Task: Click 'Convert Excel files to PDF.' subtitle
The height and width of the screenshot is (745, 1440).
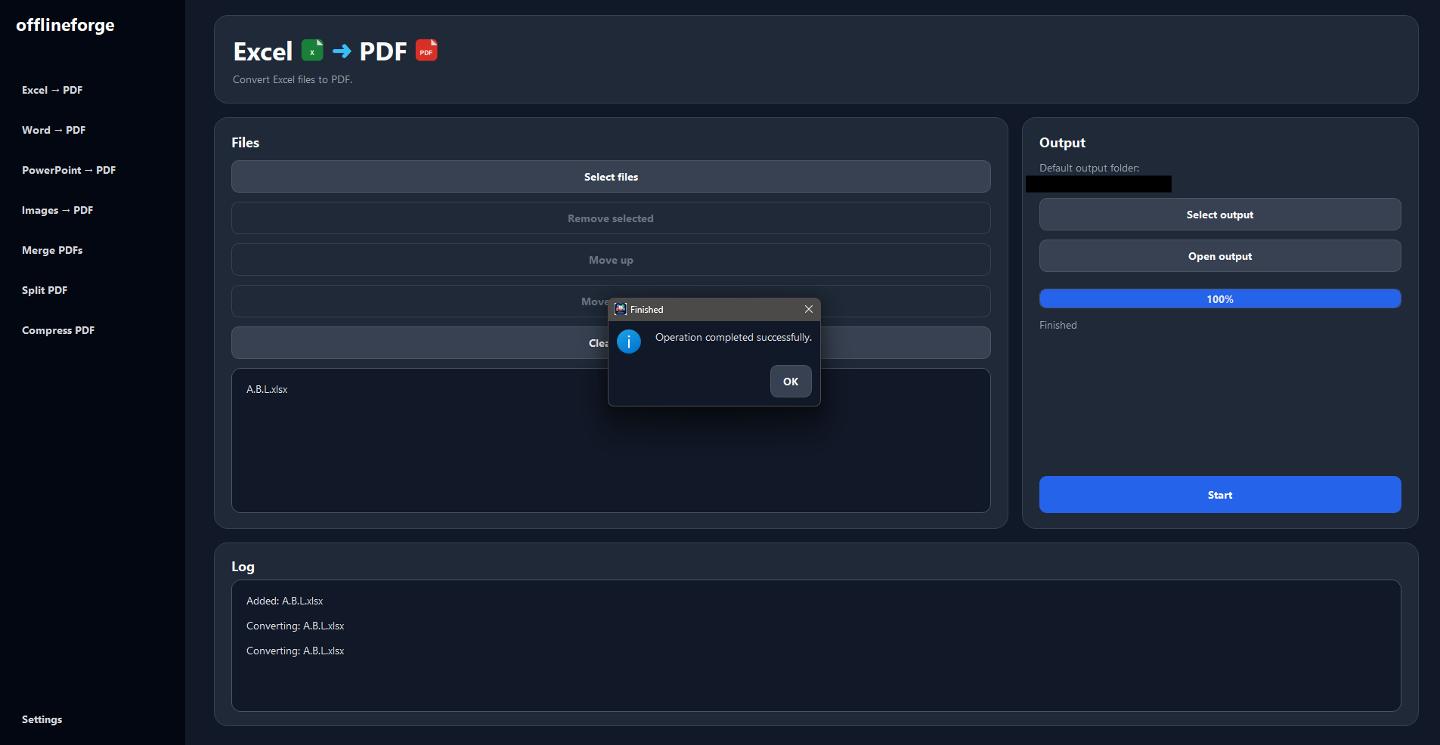Action: point(293,79)
